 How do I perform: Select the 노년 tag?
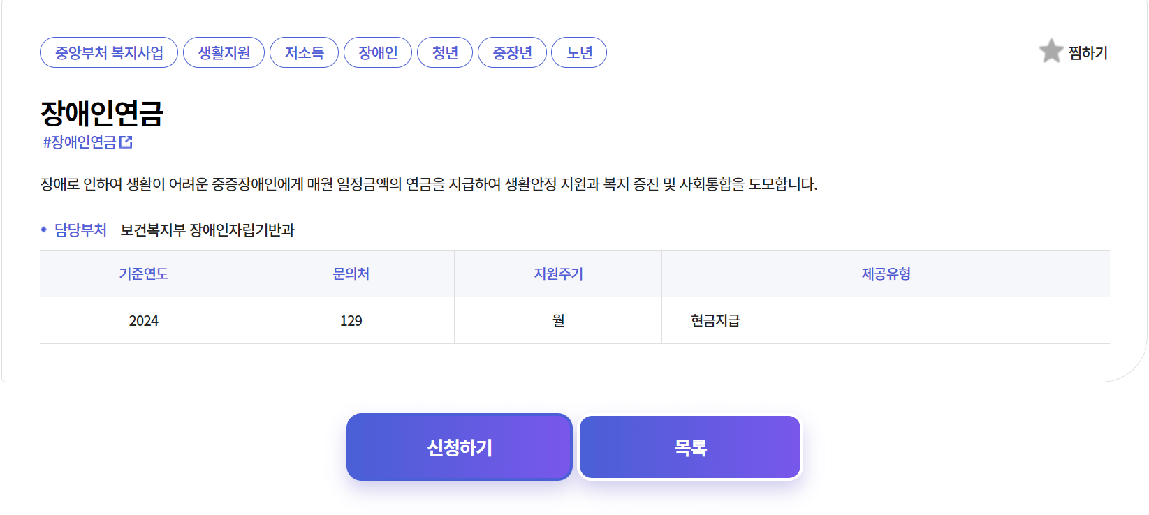579,52
